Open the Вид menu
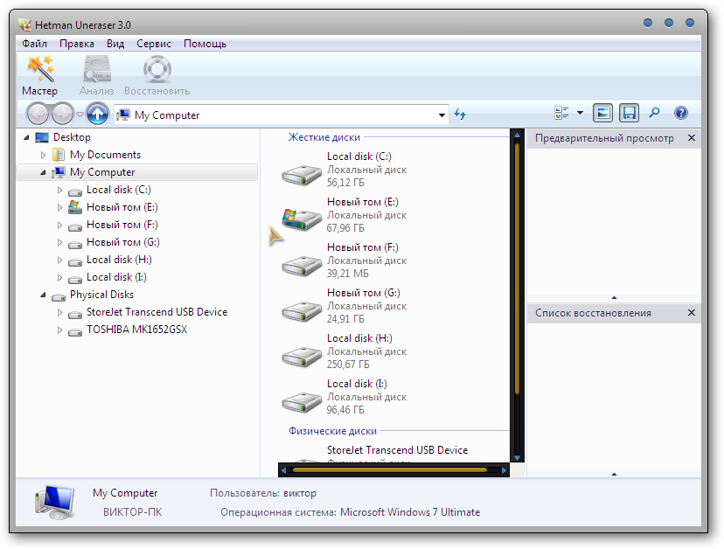724x549 pixels. coord(115,44)
